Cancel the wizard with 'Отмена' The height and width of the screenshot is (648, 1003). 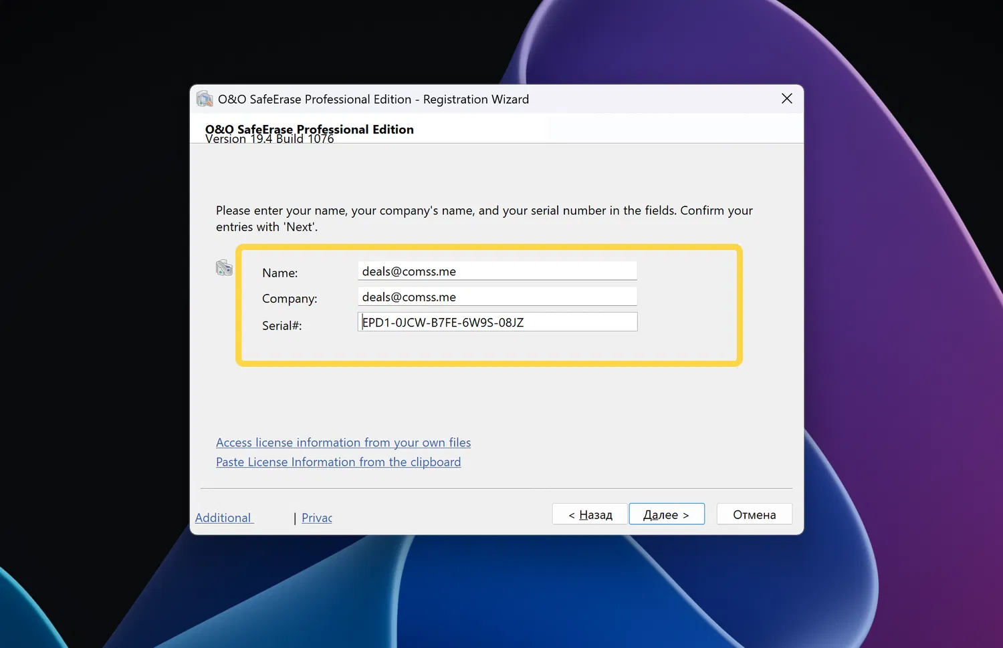coord(754,514)
